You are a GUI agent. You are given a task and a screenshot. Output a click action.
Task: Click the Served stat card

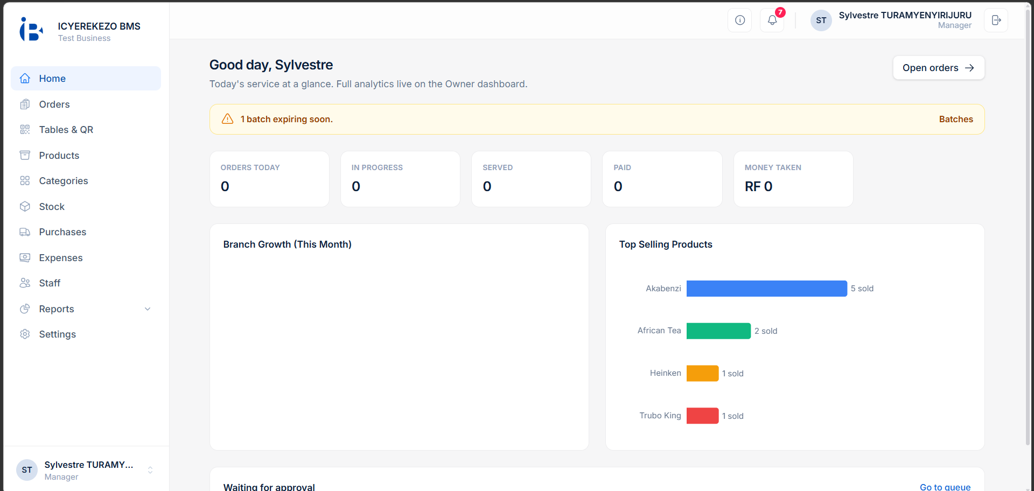coord(531,179)
